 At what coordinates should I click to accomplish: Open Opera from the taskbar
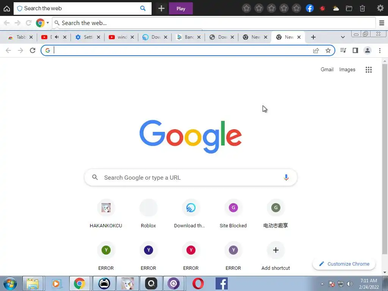(x=198, y=283)
